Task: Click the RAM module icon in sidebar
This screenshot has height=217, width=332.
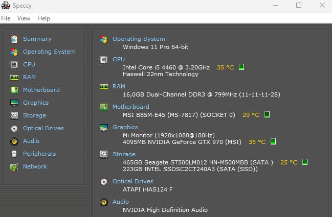Action: (14, 77)
